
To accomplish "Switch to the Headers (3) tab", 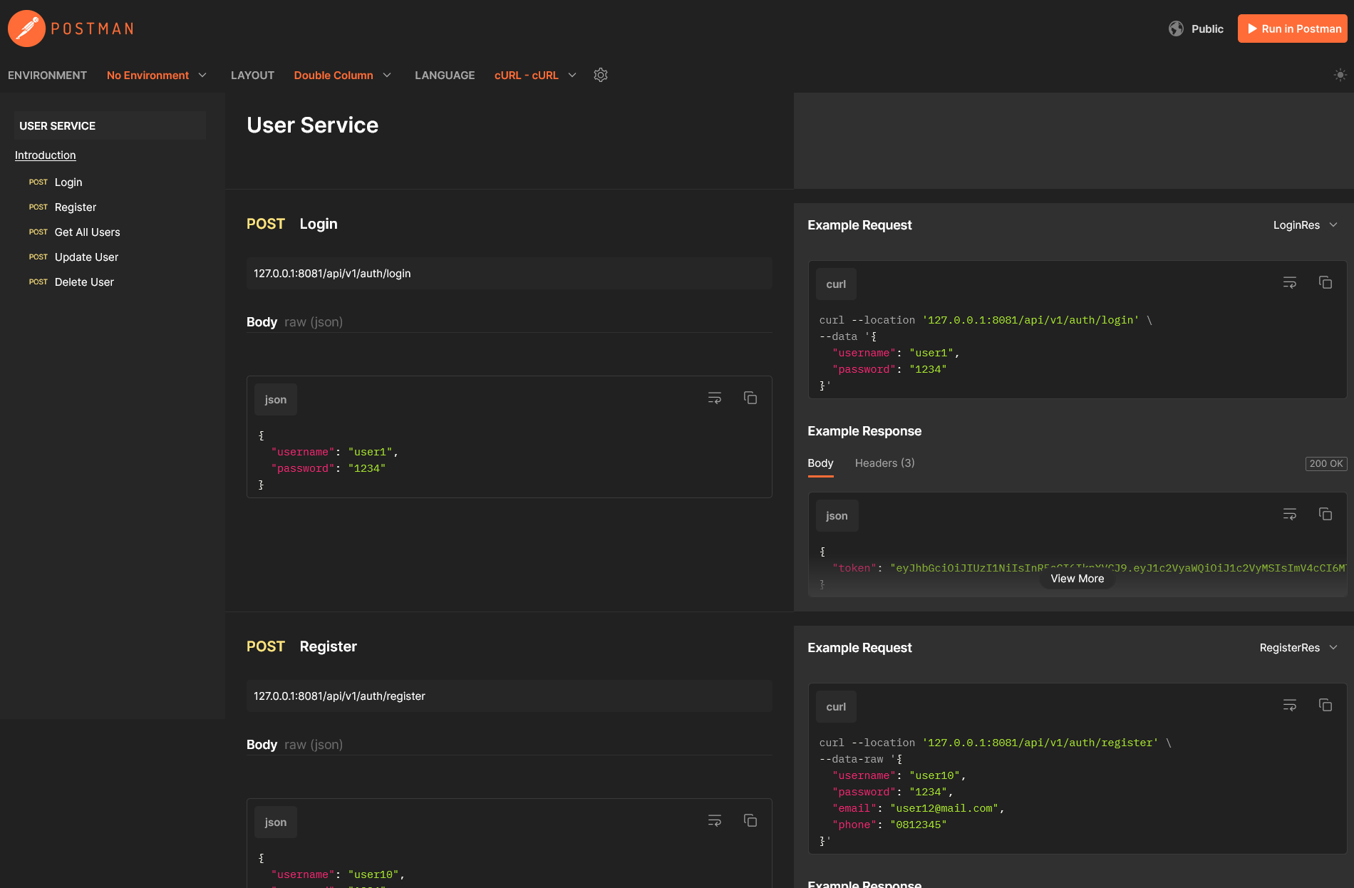I will [x=884, y=463].
